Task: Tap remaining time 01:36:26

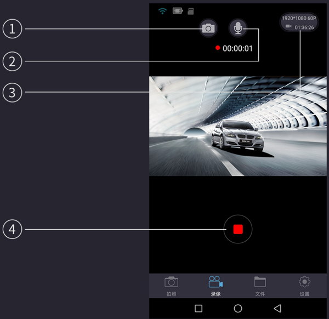Action: click(304, 27)
